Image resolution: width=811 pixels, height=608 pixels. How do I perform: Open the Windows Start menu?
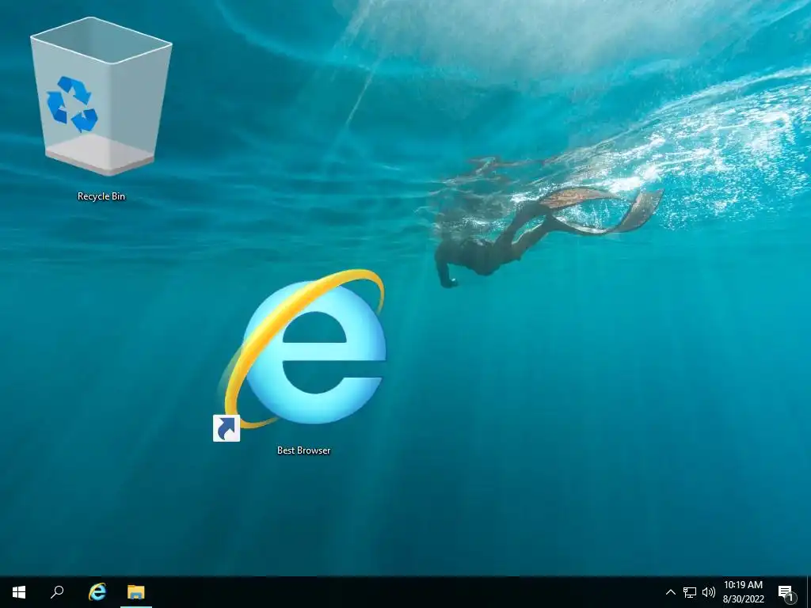pyautogui.click(x=19, y=592)
